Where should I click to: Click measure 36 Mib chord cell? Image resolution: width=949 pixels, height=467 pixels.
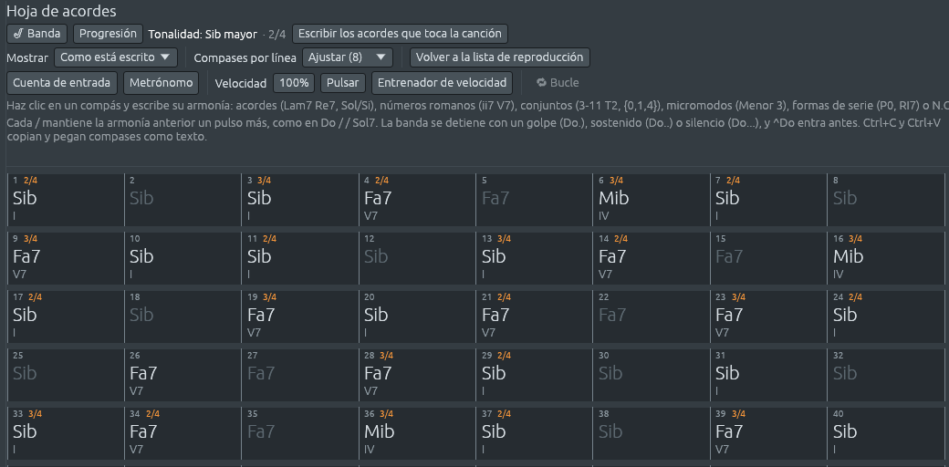coord(417,434)
